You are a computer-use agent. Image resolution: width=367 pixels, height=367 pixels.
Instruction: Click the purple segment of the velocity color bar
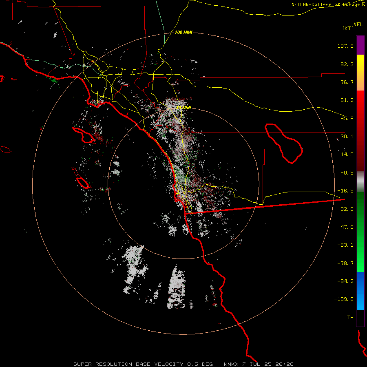(360, 45)
